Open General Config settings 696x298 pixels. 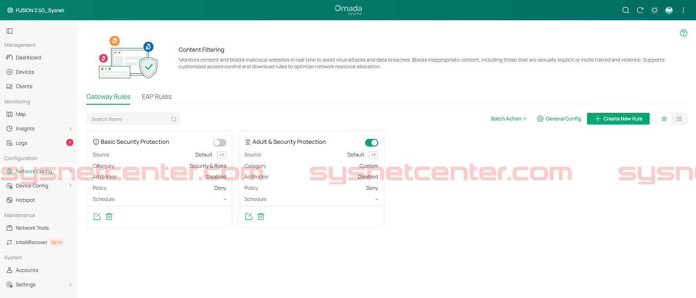click(559, 119)
